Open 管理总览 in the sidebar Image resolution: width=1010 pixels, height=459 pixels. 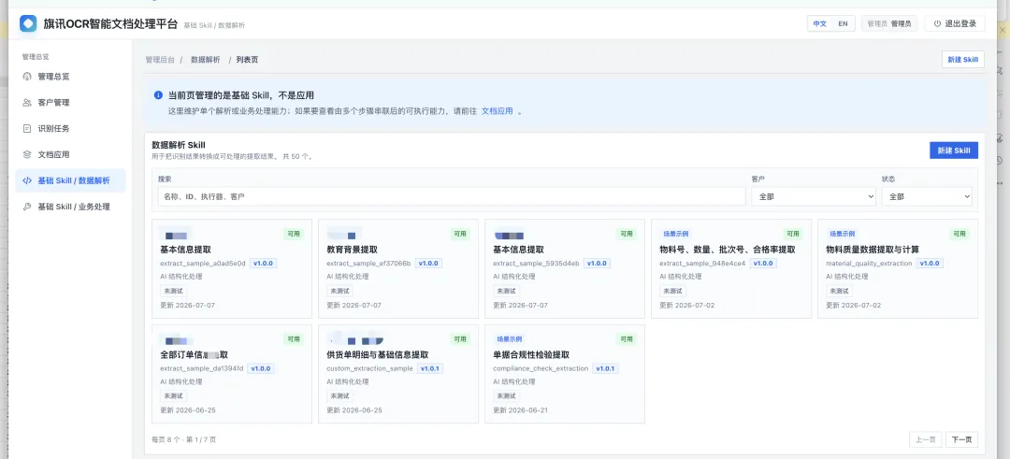coord(70,77)
